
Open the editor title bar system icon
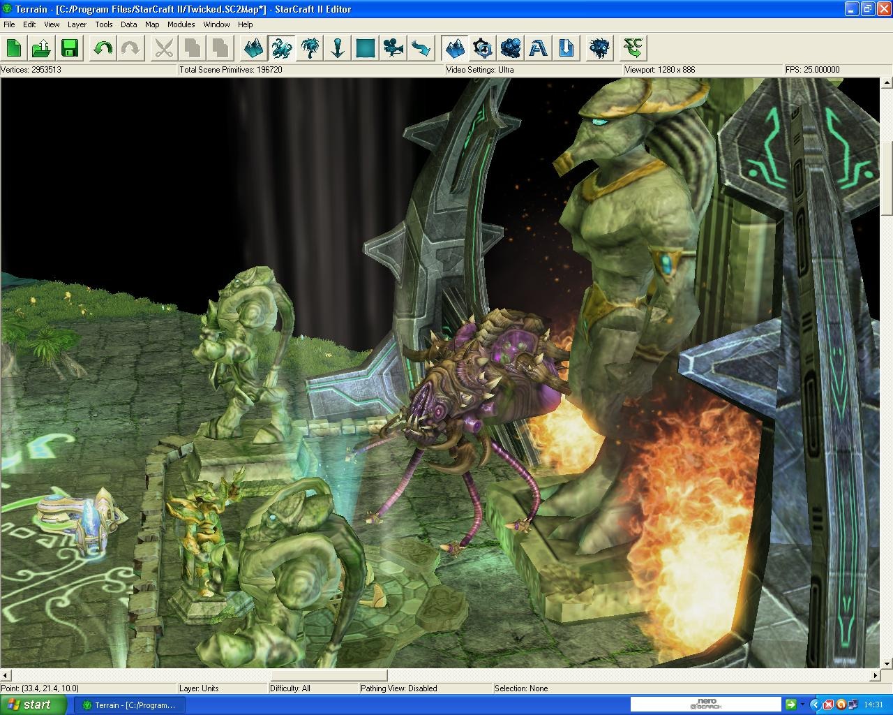pyautogui.click(x=7, y=9)
